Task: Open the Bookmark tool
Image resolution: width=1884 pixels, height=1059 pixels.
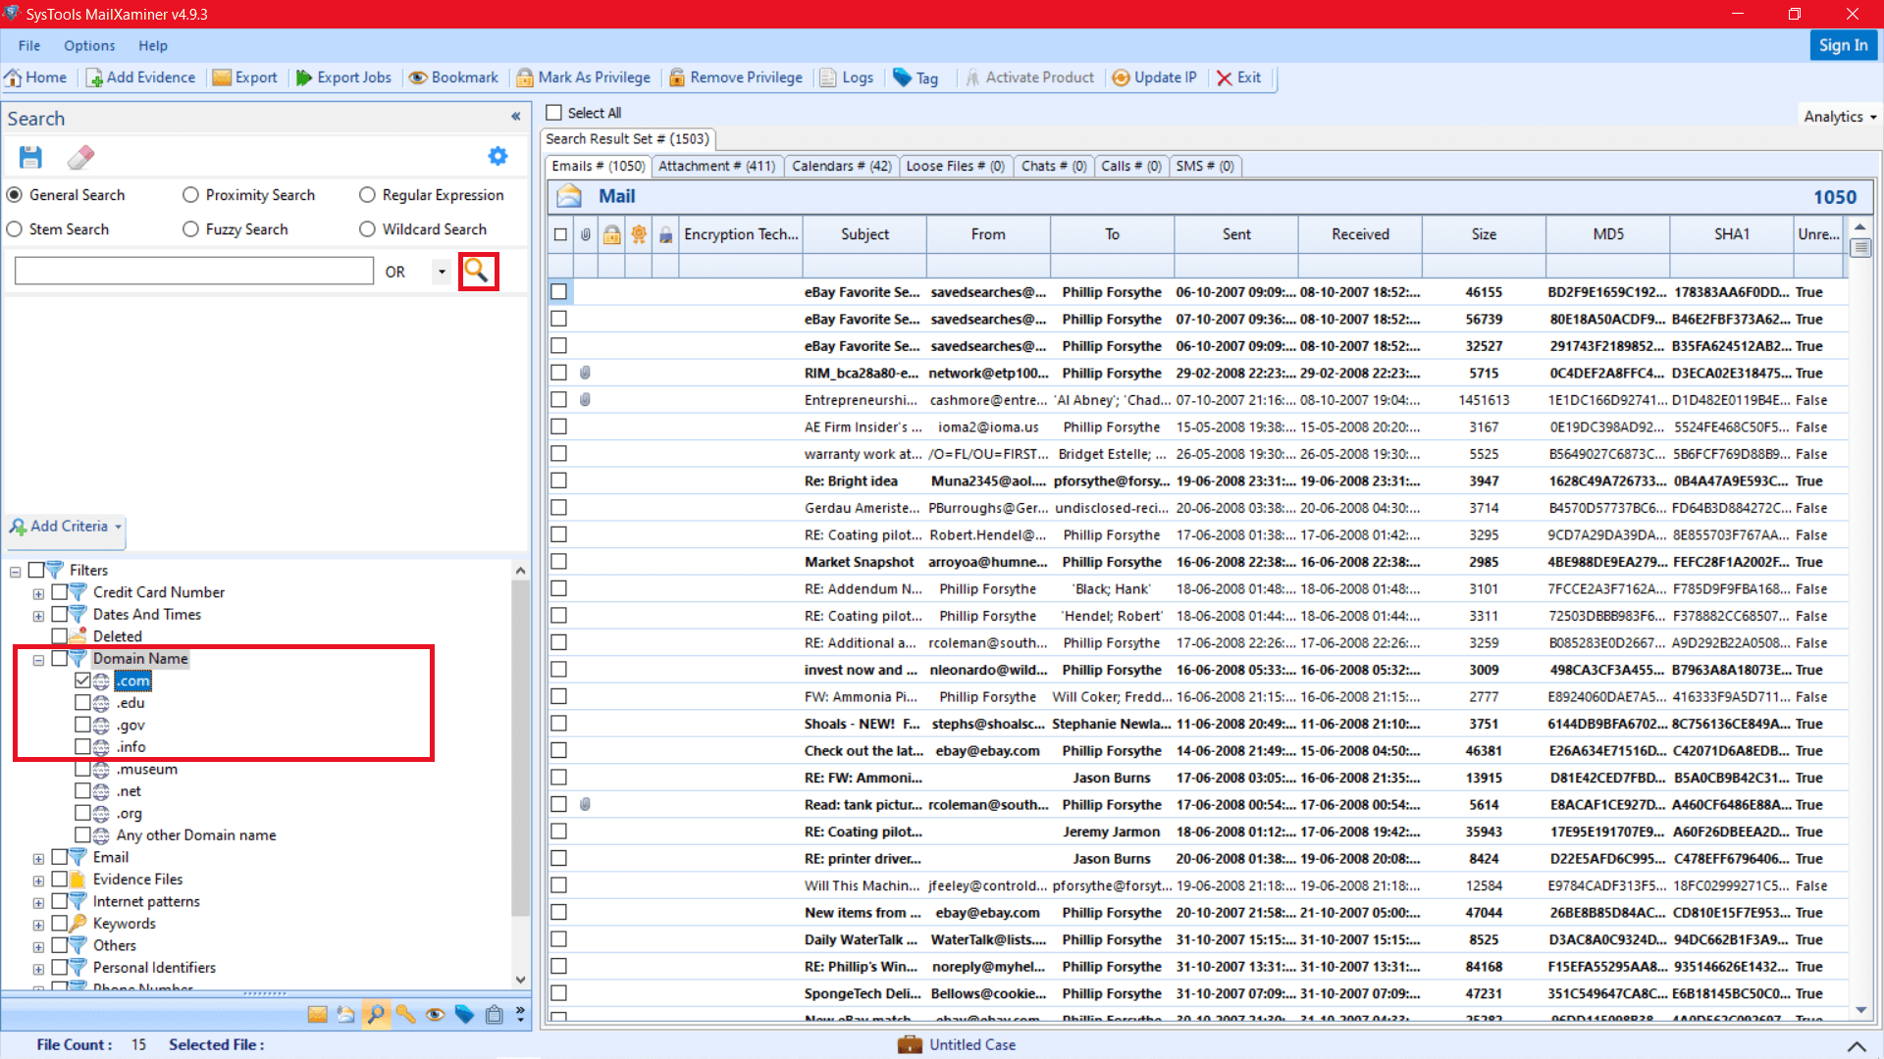Action: [452, 77]
